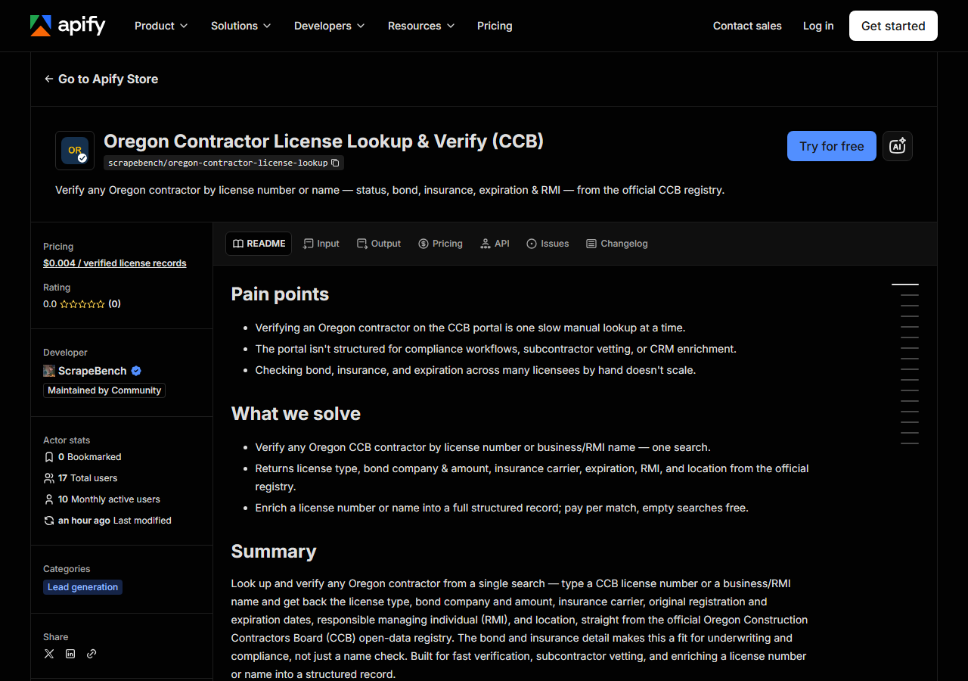Open the ScrapeBench developer profile
Viewport: 968px width, 681px height.
pos(92,371)
